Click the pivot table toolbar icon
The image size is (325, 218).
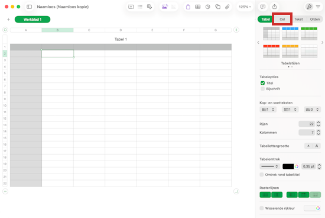tap(149, 7)
